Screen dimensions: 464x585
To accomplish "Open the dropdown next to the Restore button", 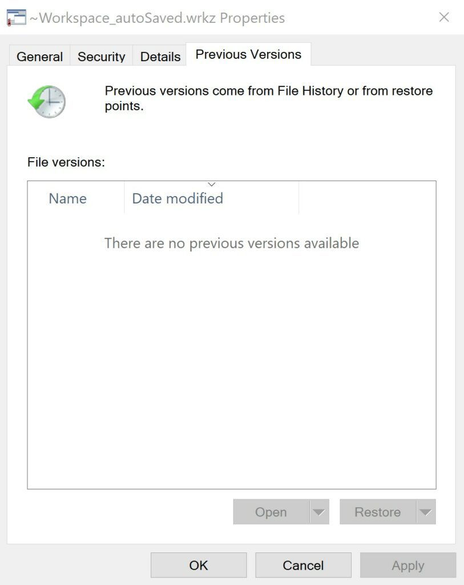I will 426,512.
